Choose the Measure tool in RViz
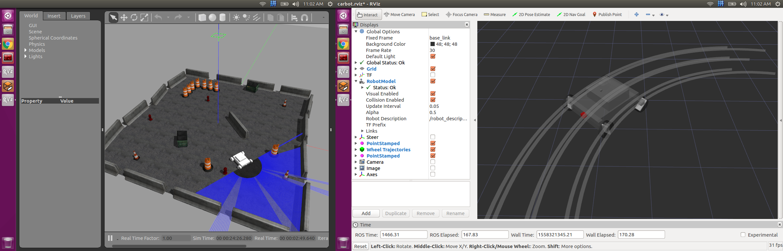Image resolution: width=783 pixels, height=251 pixels. coord(495,15)
